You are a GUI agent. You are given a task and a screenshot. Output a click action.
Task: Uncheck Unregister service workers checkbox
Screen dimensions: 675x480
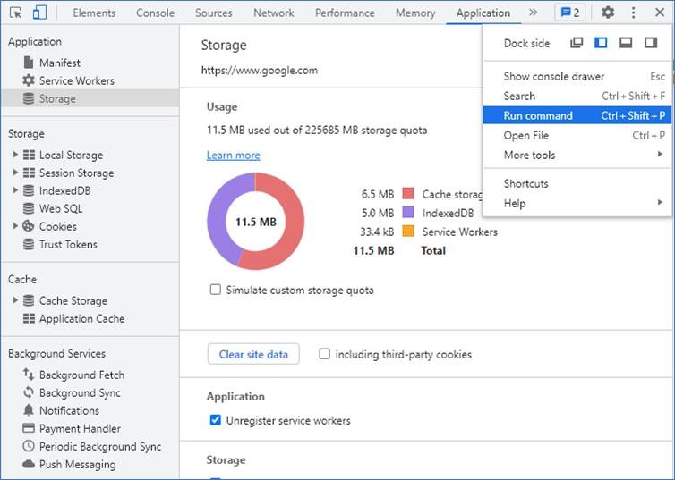click(x=215, y=420)
